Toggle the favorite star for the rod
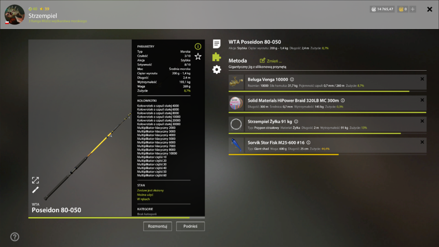 tap(198, 57)
